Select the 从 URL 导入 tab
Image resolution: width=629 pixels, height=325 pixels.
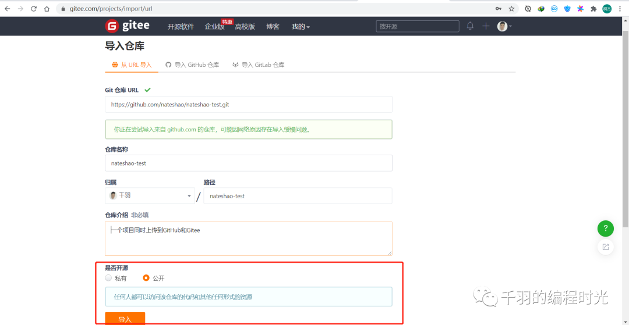(x=132, y=65)
